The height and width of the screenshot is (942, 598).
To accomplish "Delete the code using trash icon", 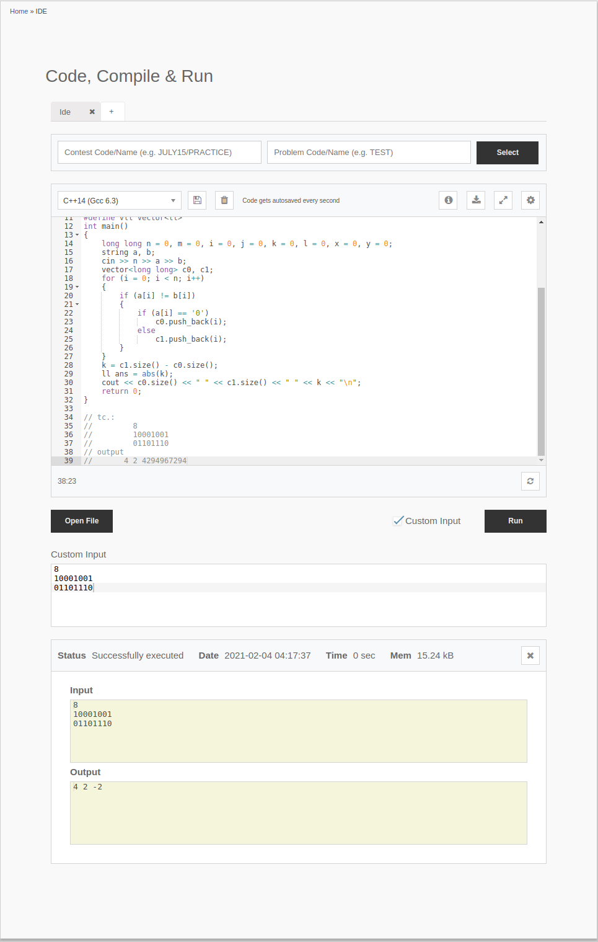I will click(x=224, y=200).
